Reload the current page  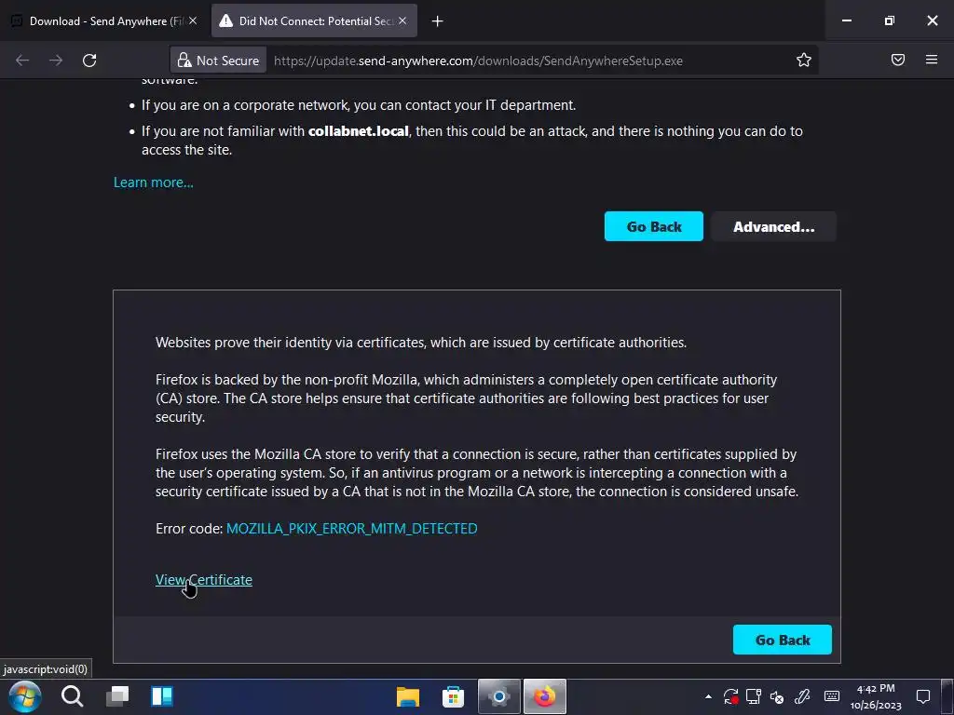89,61
